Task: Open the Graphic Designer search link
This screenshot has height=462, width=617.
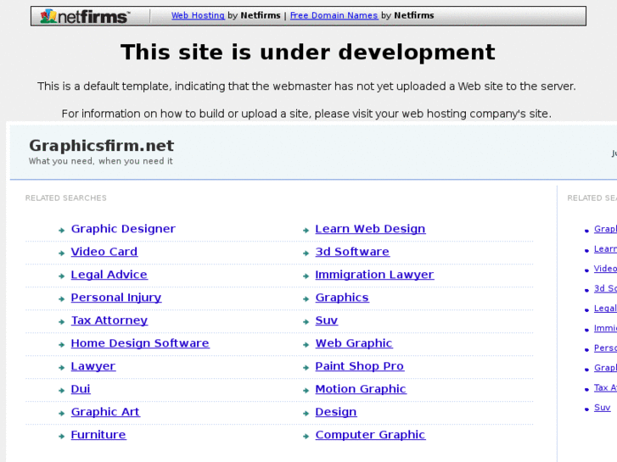Action: click(123, 229)
